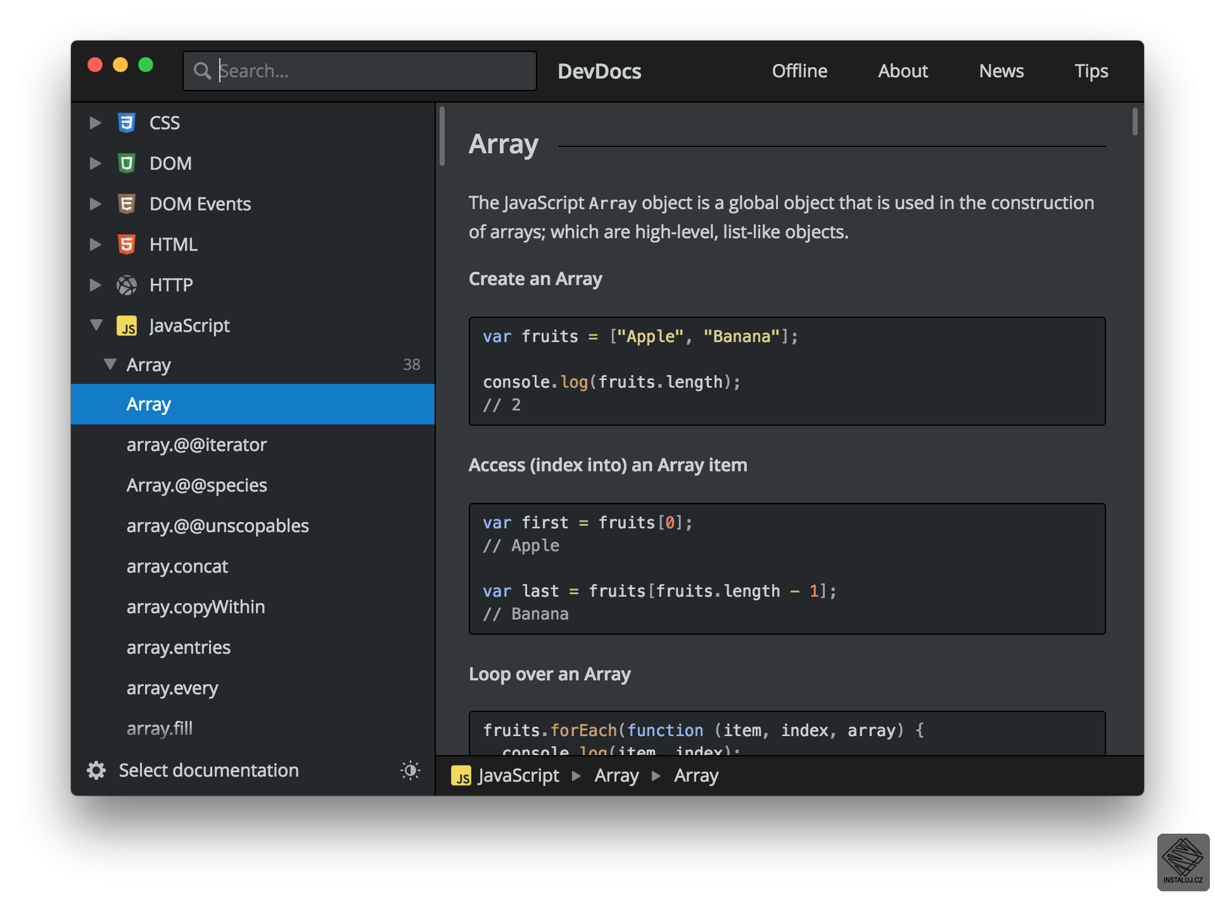Click the yellow minimize window button
Screen dimensions: 1215x897
click(x=120, y=65)
